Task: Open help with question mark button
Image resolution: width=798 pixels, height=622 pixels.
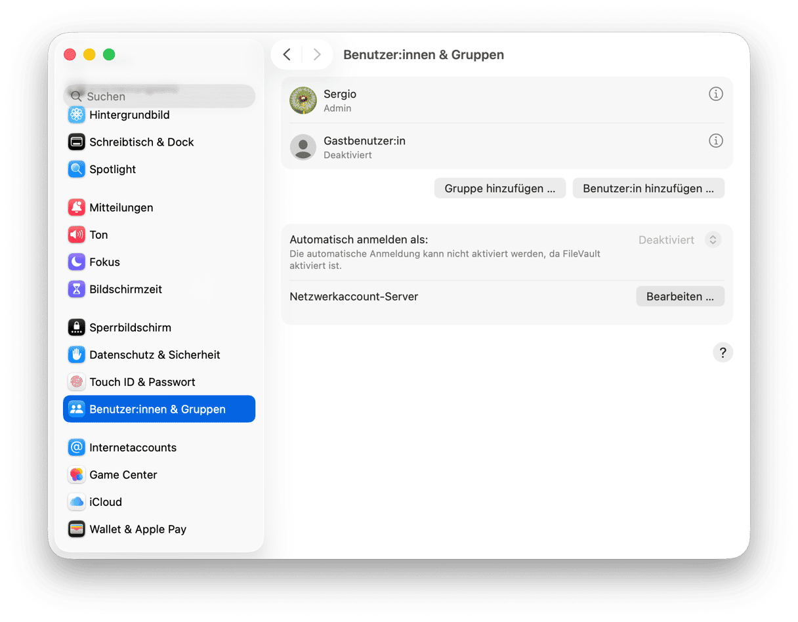Action: point(723,352)
